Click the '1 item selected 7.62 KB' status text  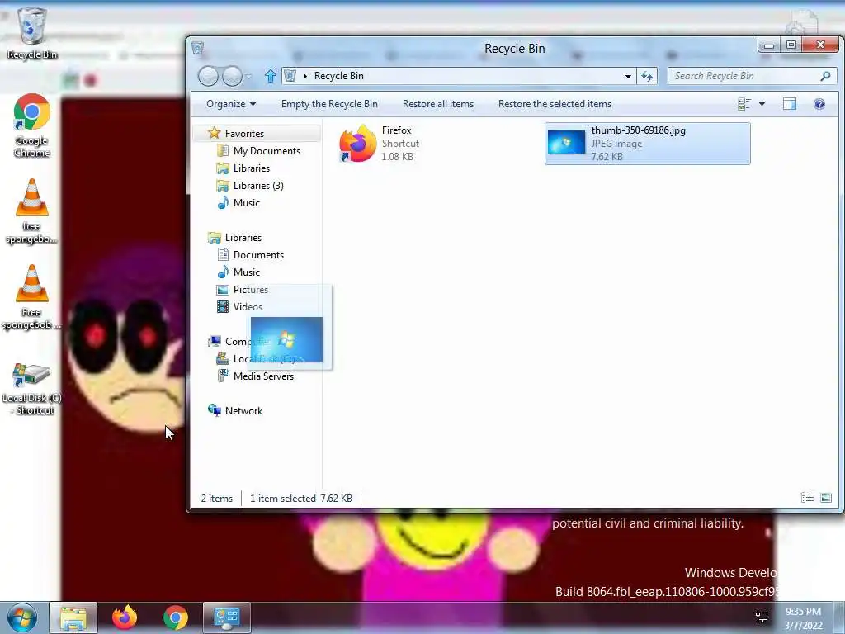point(300,498)
